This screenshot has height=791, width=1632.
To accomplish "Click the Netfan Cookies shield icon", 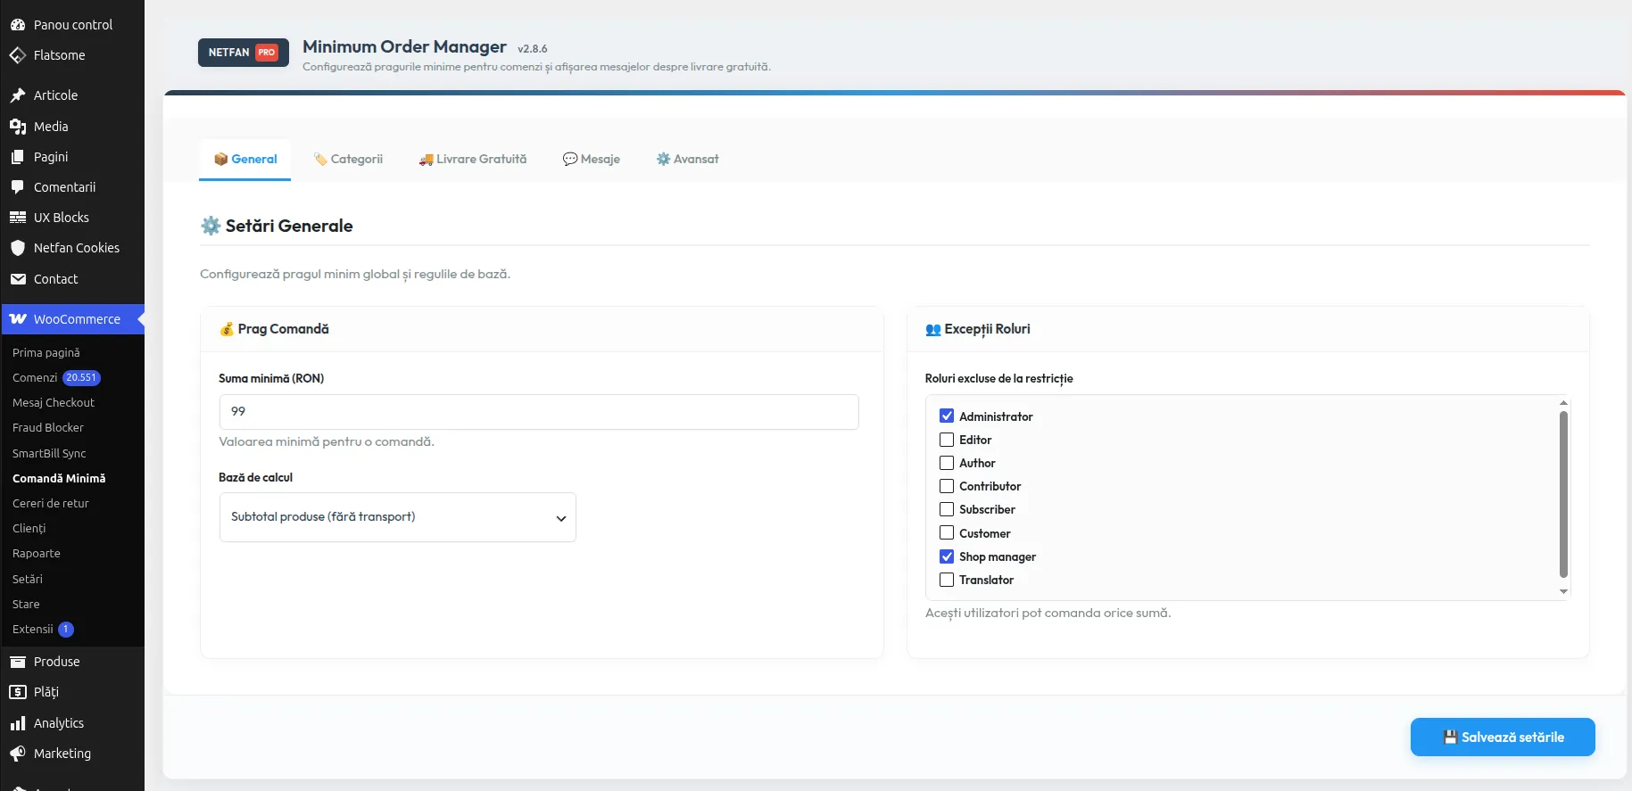I will (x=18, y=248).
